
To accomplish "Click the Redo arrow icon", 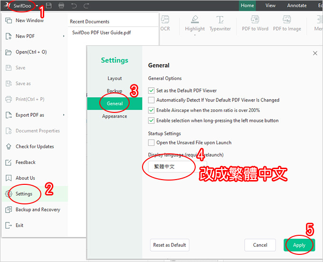I will (x=86, y=6).
